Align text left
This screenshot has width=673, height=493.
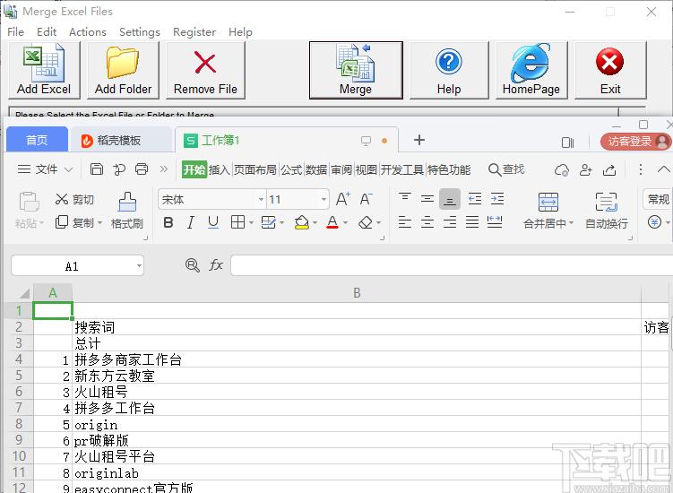405,222
